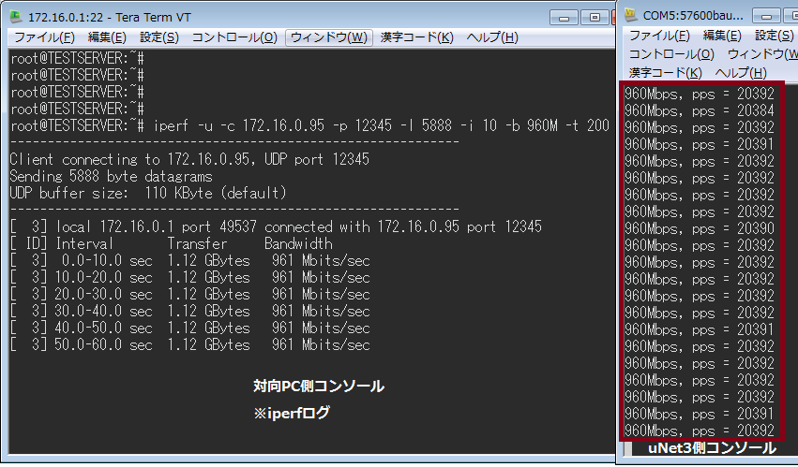Screen dimensions: 798x467
Task: Open 漢字コード(K) menu in the SSH window
Action: 416,37
